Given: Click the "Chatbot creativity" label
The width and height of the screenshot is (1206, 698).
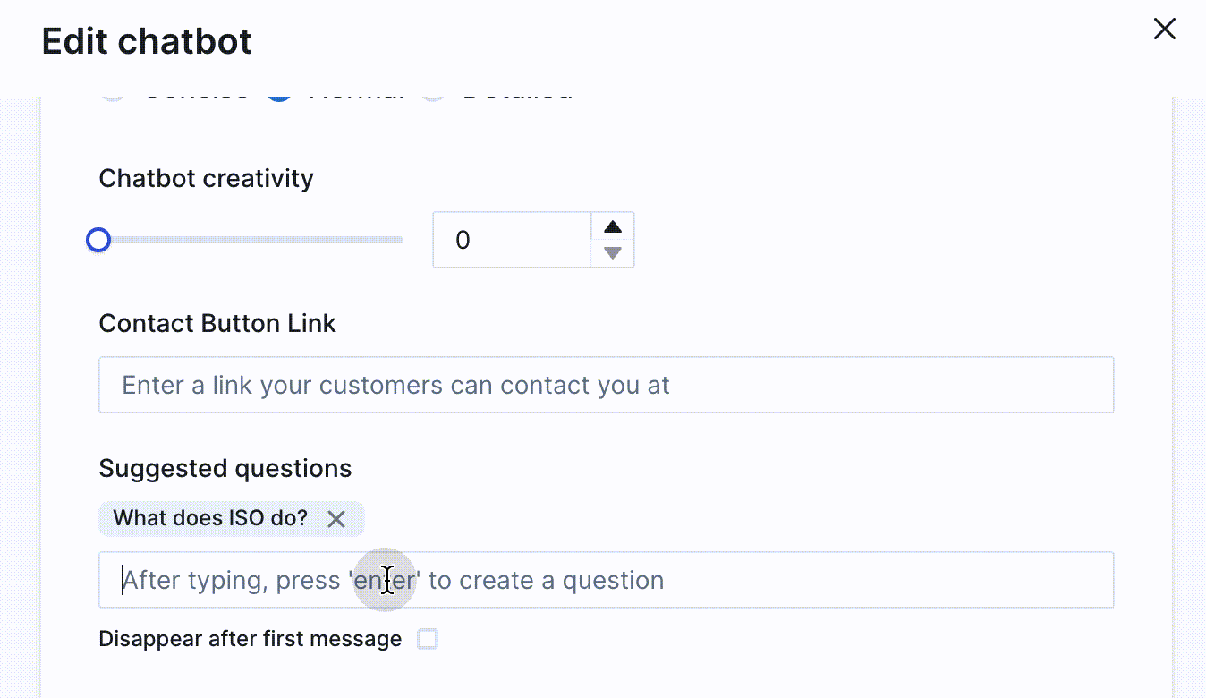Looking at the screenshot, I should [206, 178].
